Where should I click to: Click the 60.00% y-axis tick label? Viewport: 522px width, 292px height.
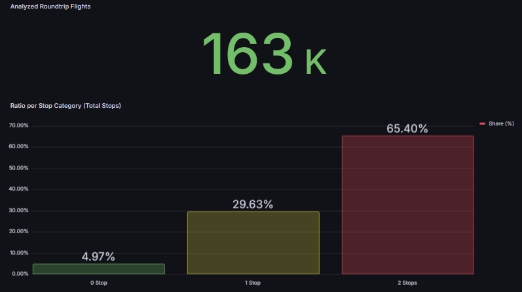coord(19,147)
